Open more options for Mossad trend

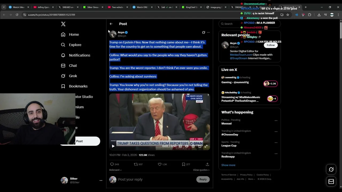click(276, 121)
